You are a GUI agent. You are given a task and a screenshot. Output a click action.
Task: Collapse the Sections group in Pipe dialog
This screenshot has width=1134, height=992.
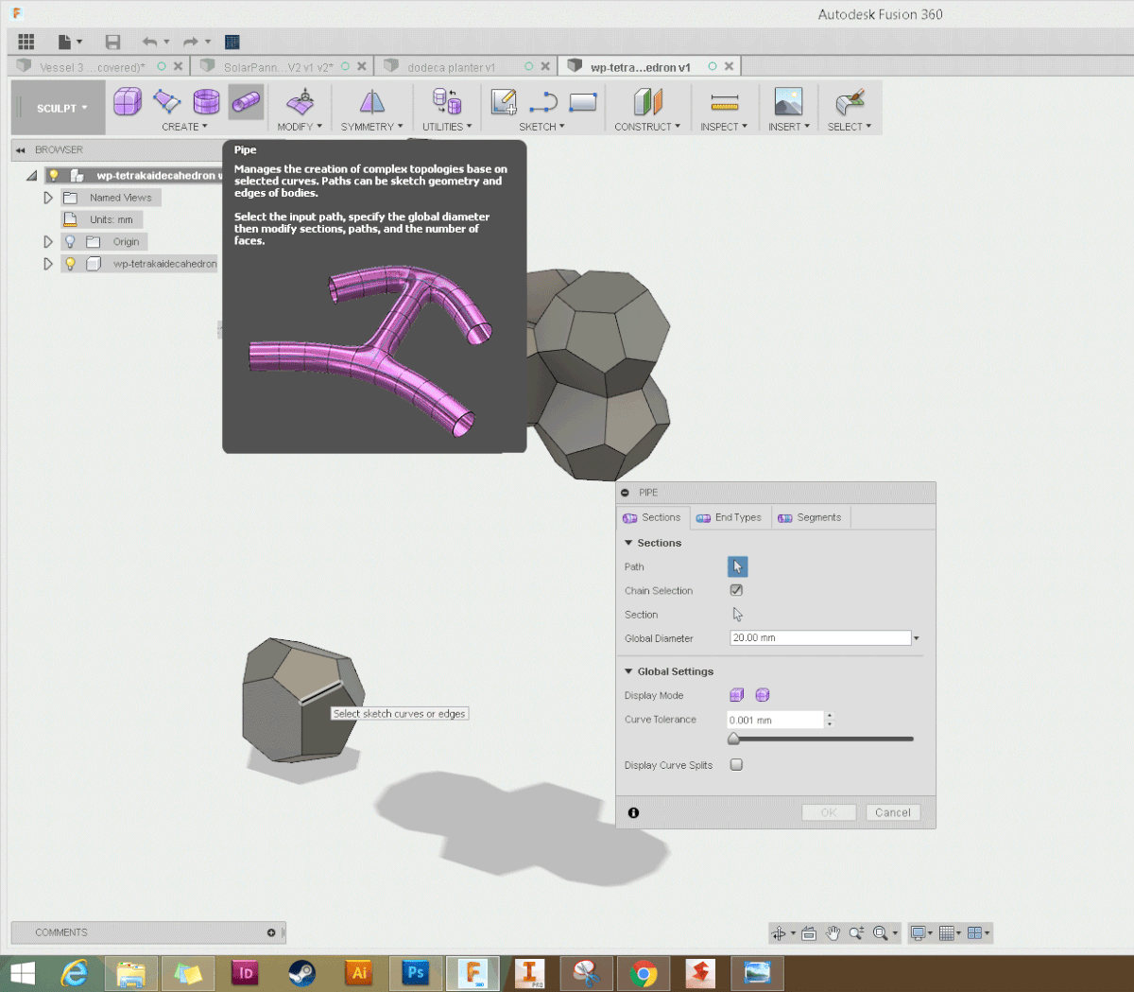(x=628, y=543)
